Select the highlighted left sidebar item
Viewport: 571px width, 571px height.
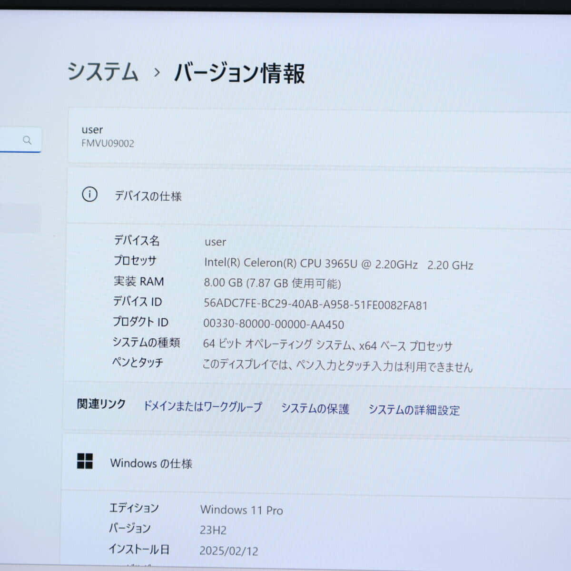20,218
